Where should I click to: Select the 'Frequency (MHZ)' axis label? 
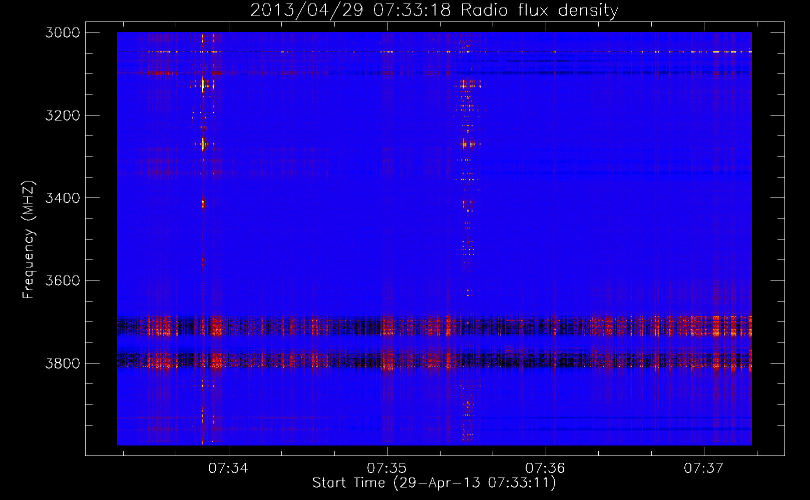[29, 240]
